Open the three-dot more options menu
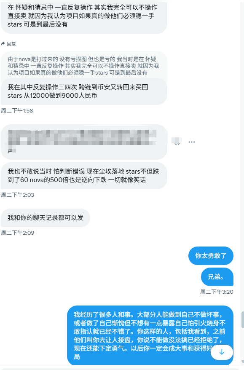 (192, 142)
